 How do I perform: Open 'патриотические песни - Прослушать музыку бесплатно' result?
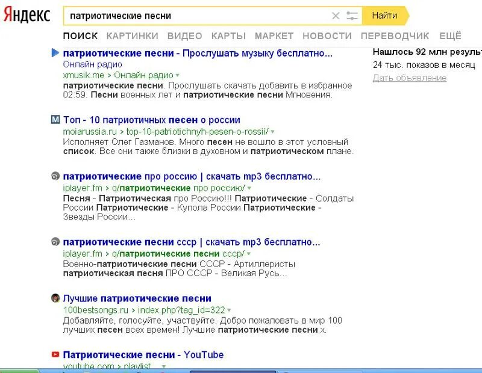click(x=198, y=53)
